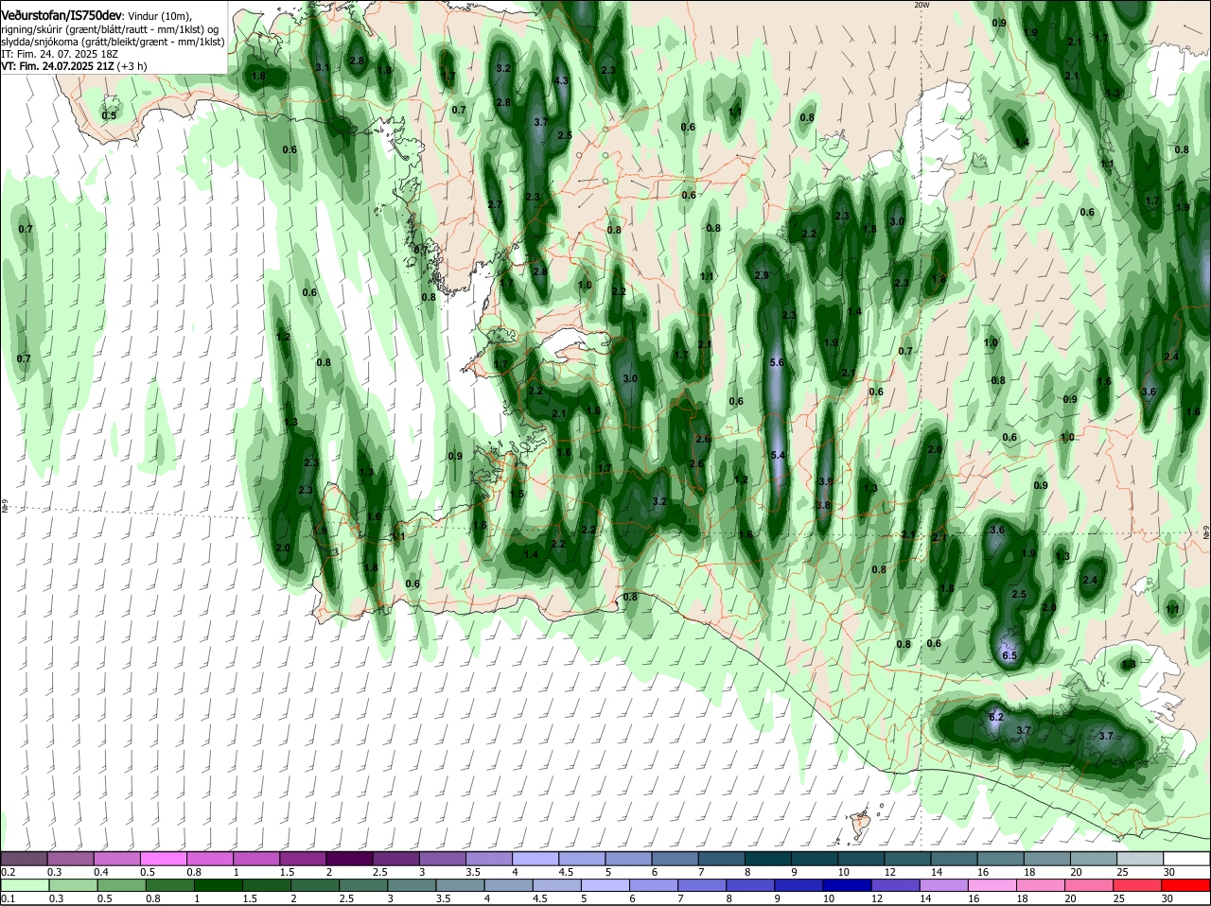The height and width of the screenshot is (906, 1211).
Task: Click the '0.2' label in snow legend
Action: 8,872
